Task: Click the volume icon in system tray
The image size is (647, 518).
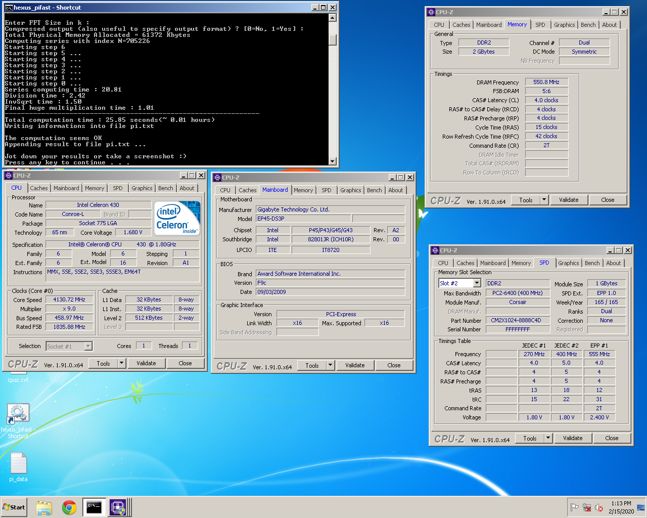Action: [x=599, y=507]
